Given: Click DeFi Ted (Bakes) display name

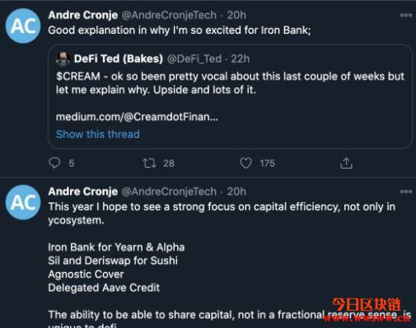Looking at the screenshot, I should point(119,58).
